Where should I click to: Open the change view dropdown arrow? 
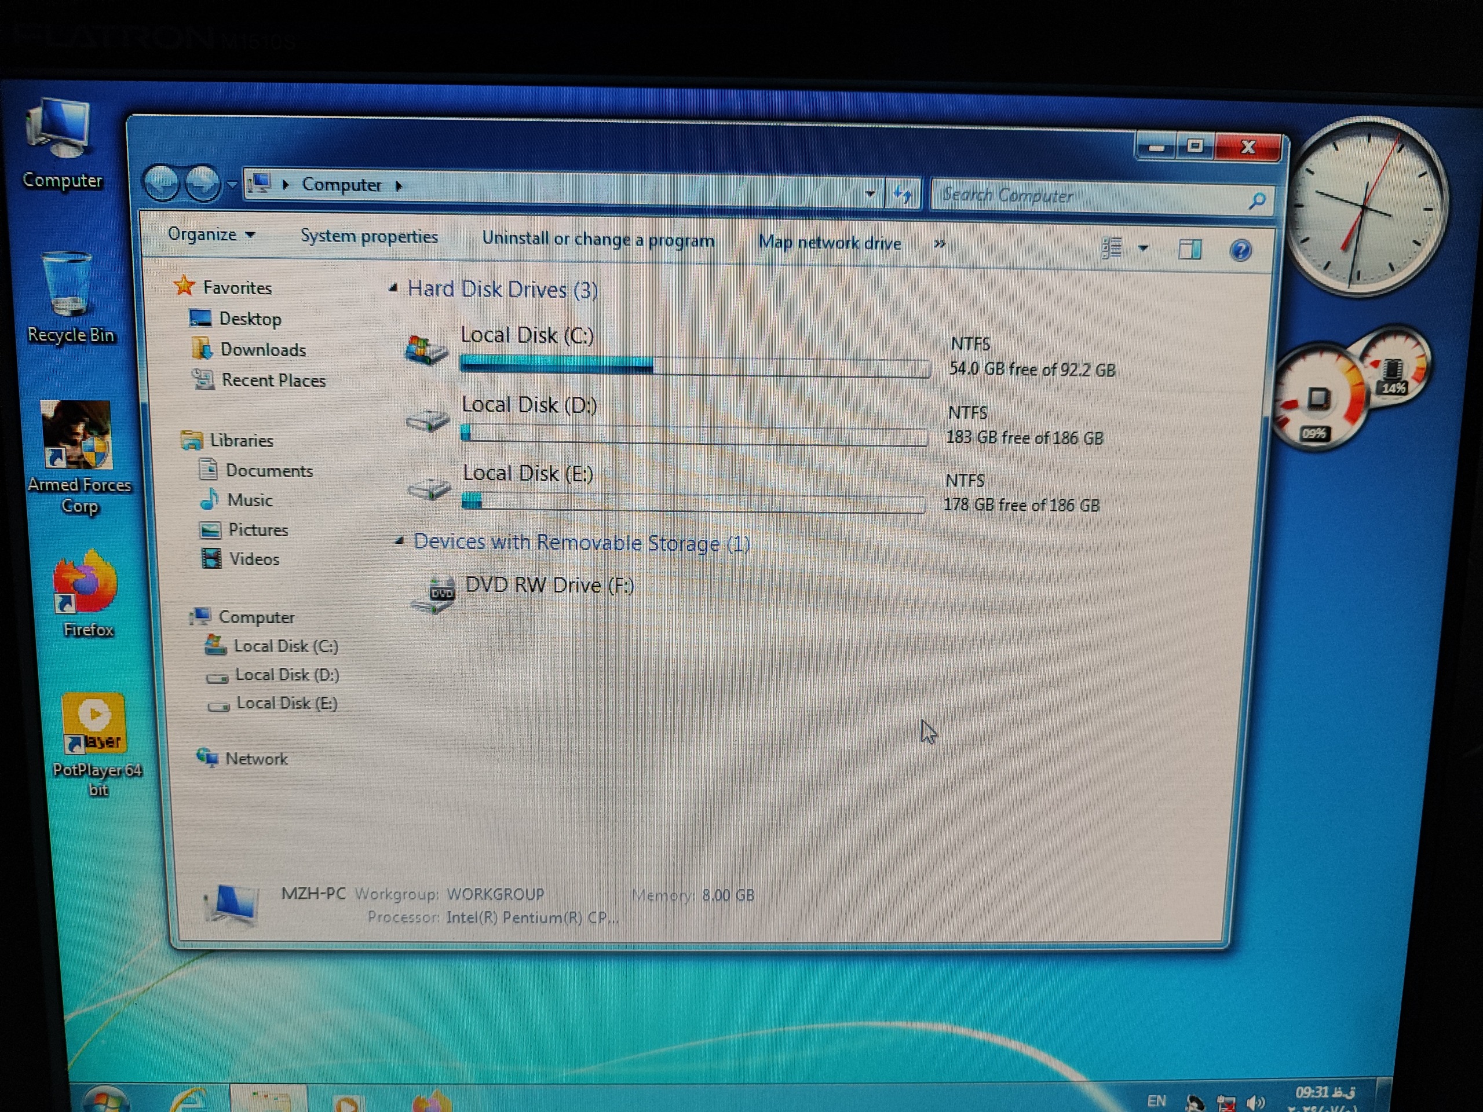1143,248
